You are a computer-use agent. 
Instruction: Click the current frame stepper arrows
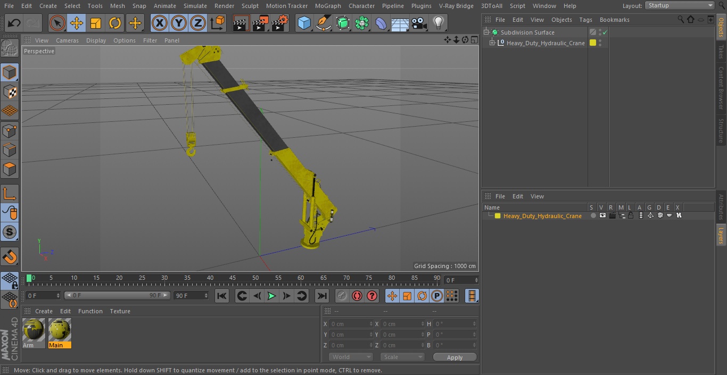click(476, 280)
